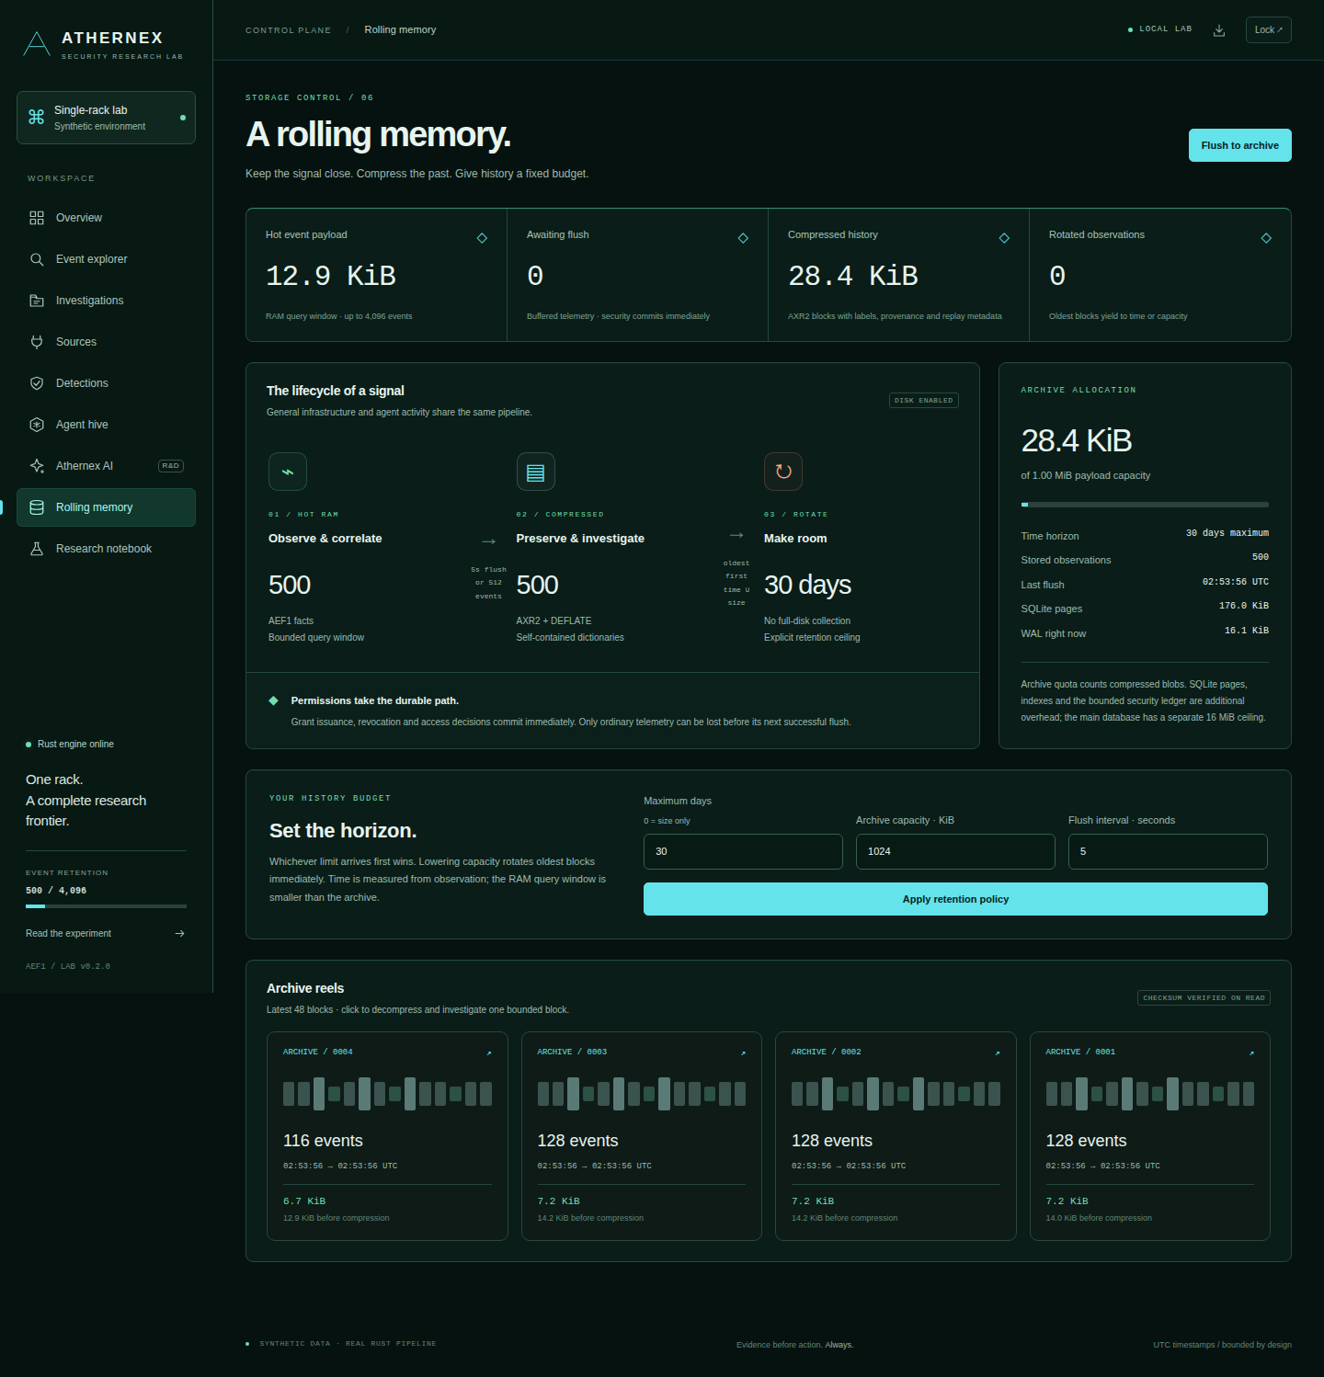Click the diamond icon on Rotated observations
This screenshot has width=1324, height=1377.
click(x=1266, y=238)
